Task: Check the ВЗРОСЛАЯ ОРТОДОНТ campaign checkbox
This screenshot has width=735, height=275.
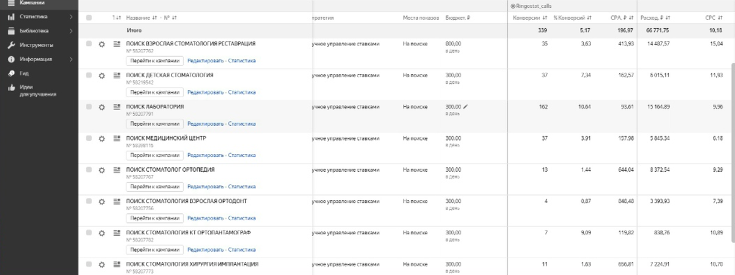Action: pyautogui.click(x=89, y=201)
